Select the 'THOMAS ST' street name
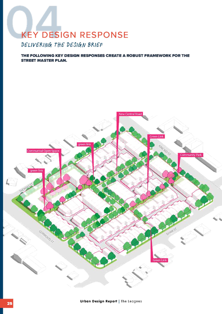 coord(26,188)
